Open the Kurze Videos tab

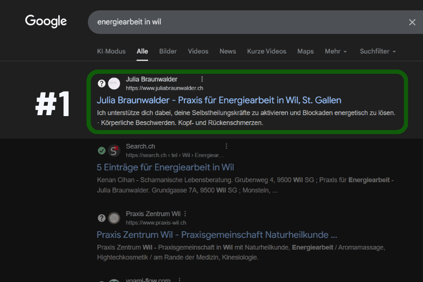[266, 51]
